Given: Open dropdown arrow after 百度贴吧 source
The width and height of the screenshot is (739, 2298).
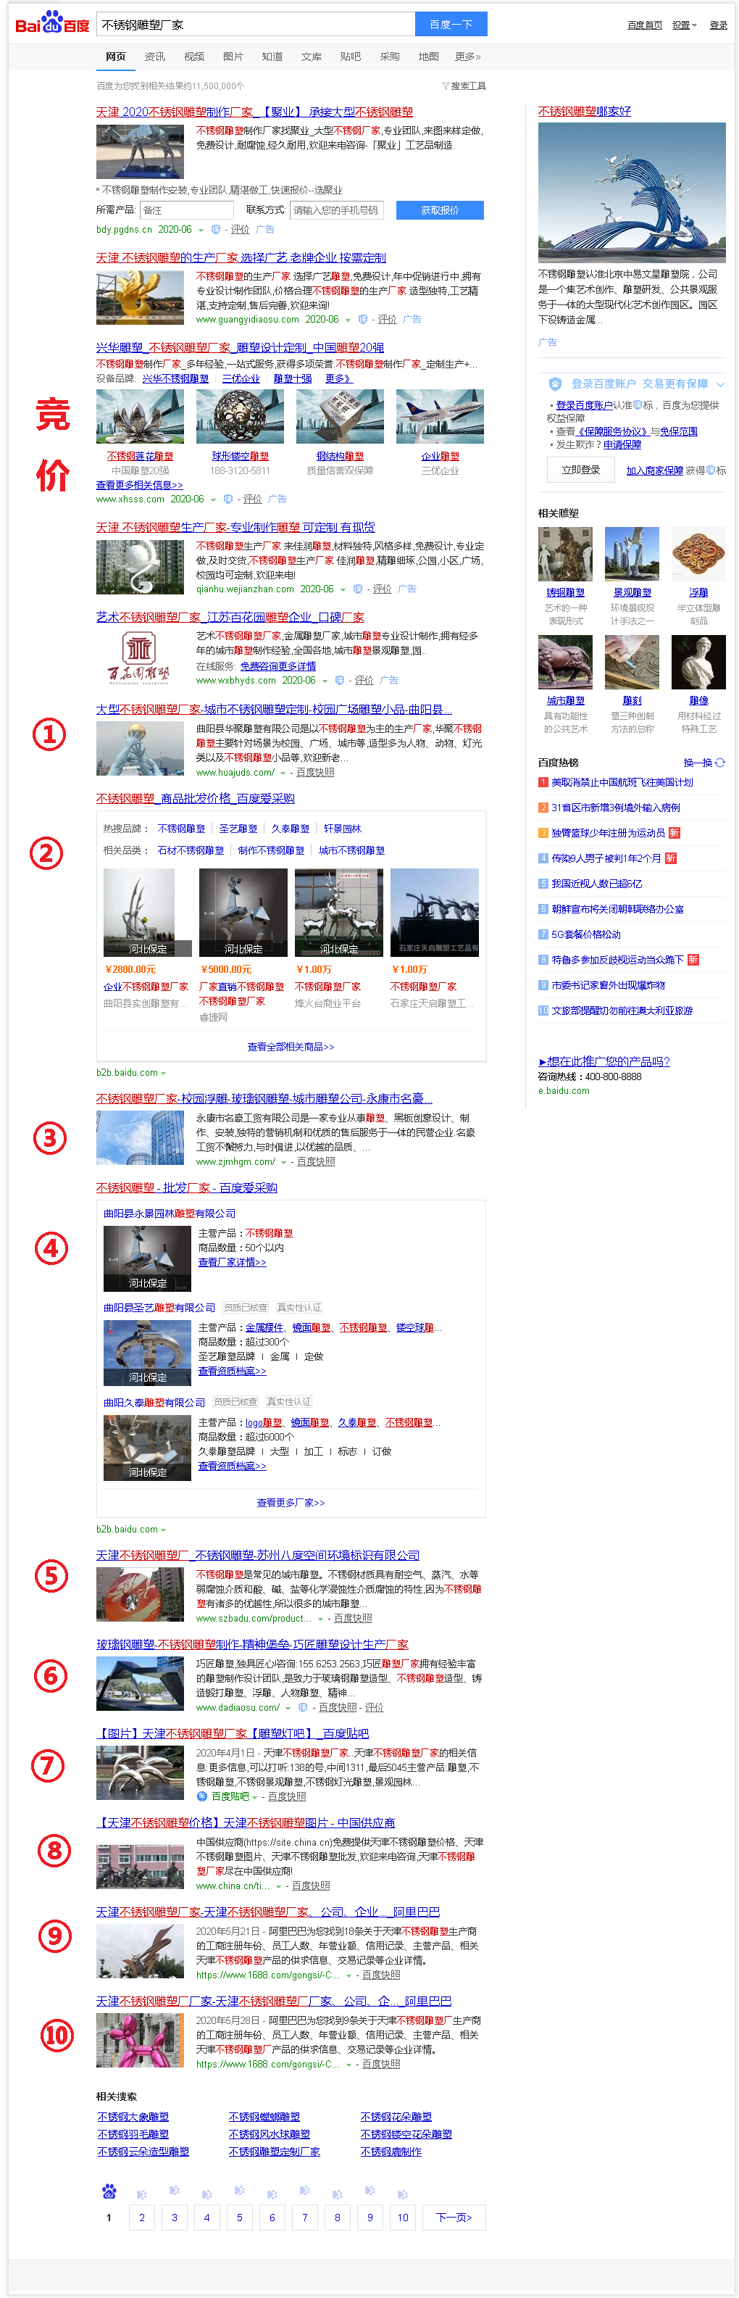Looking at the screenshot, I should (254, 1798).
